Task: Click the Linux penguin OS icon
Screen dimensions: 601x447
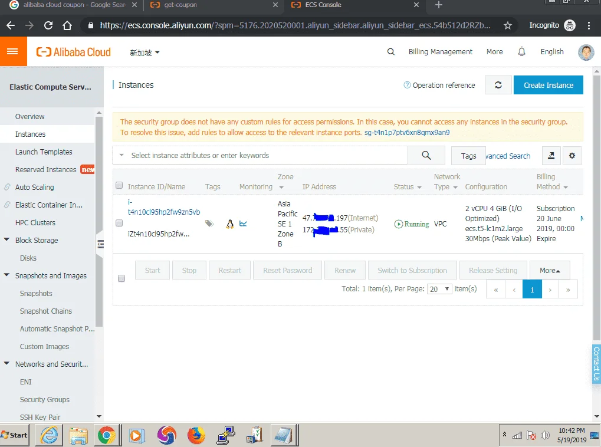Action: tap(229, 224)
